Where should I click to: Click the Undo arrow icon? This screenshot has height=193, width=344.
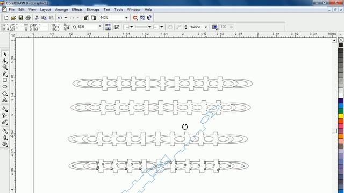click(60, 18)
